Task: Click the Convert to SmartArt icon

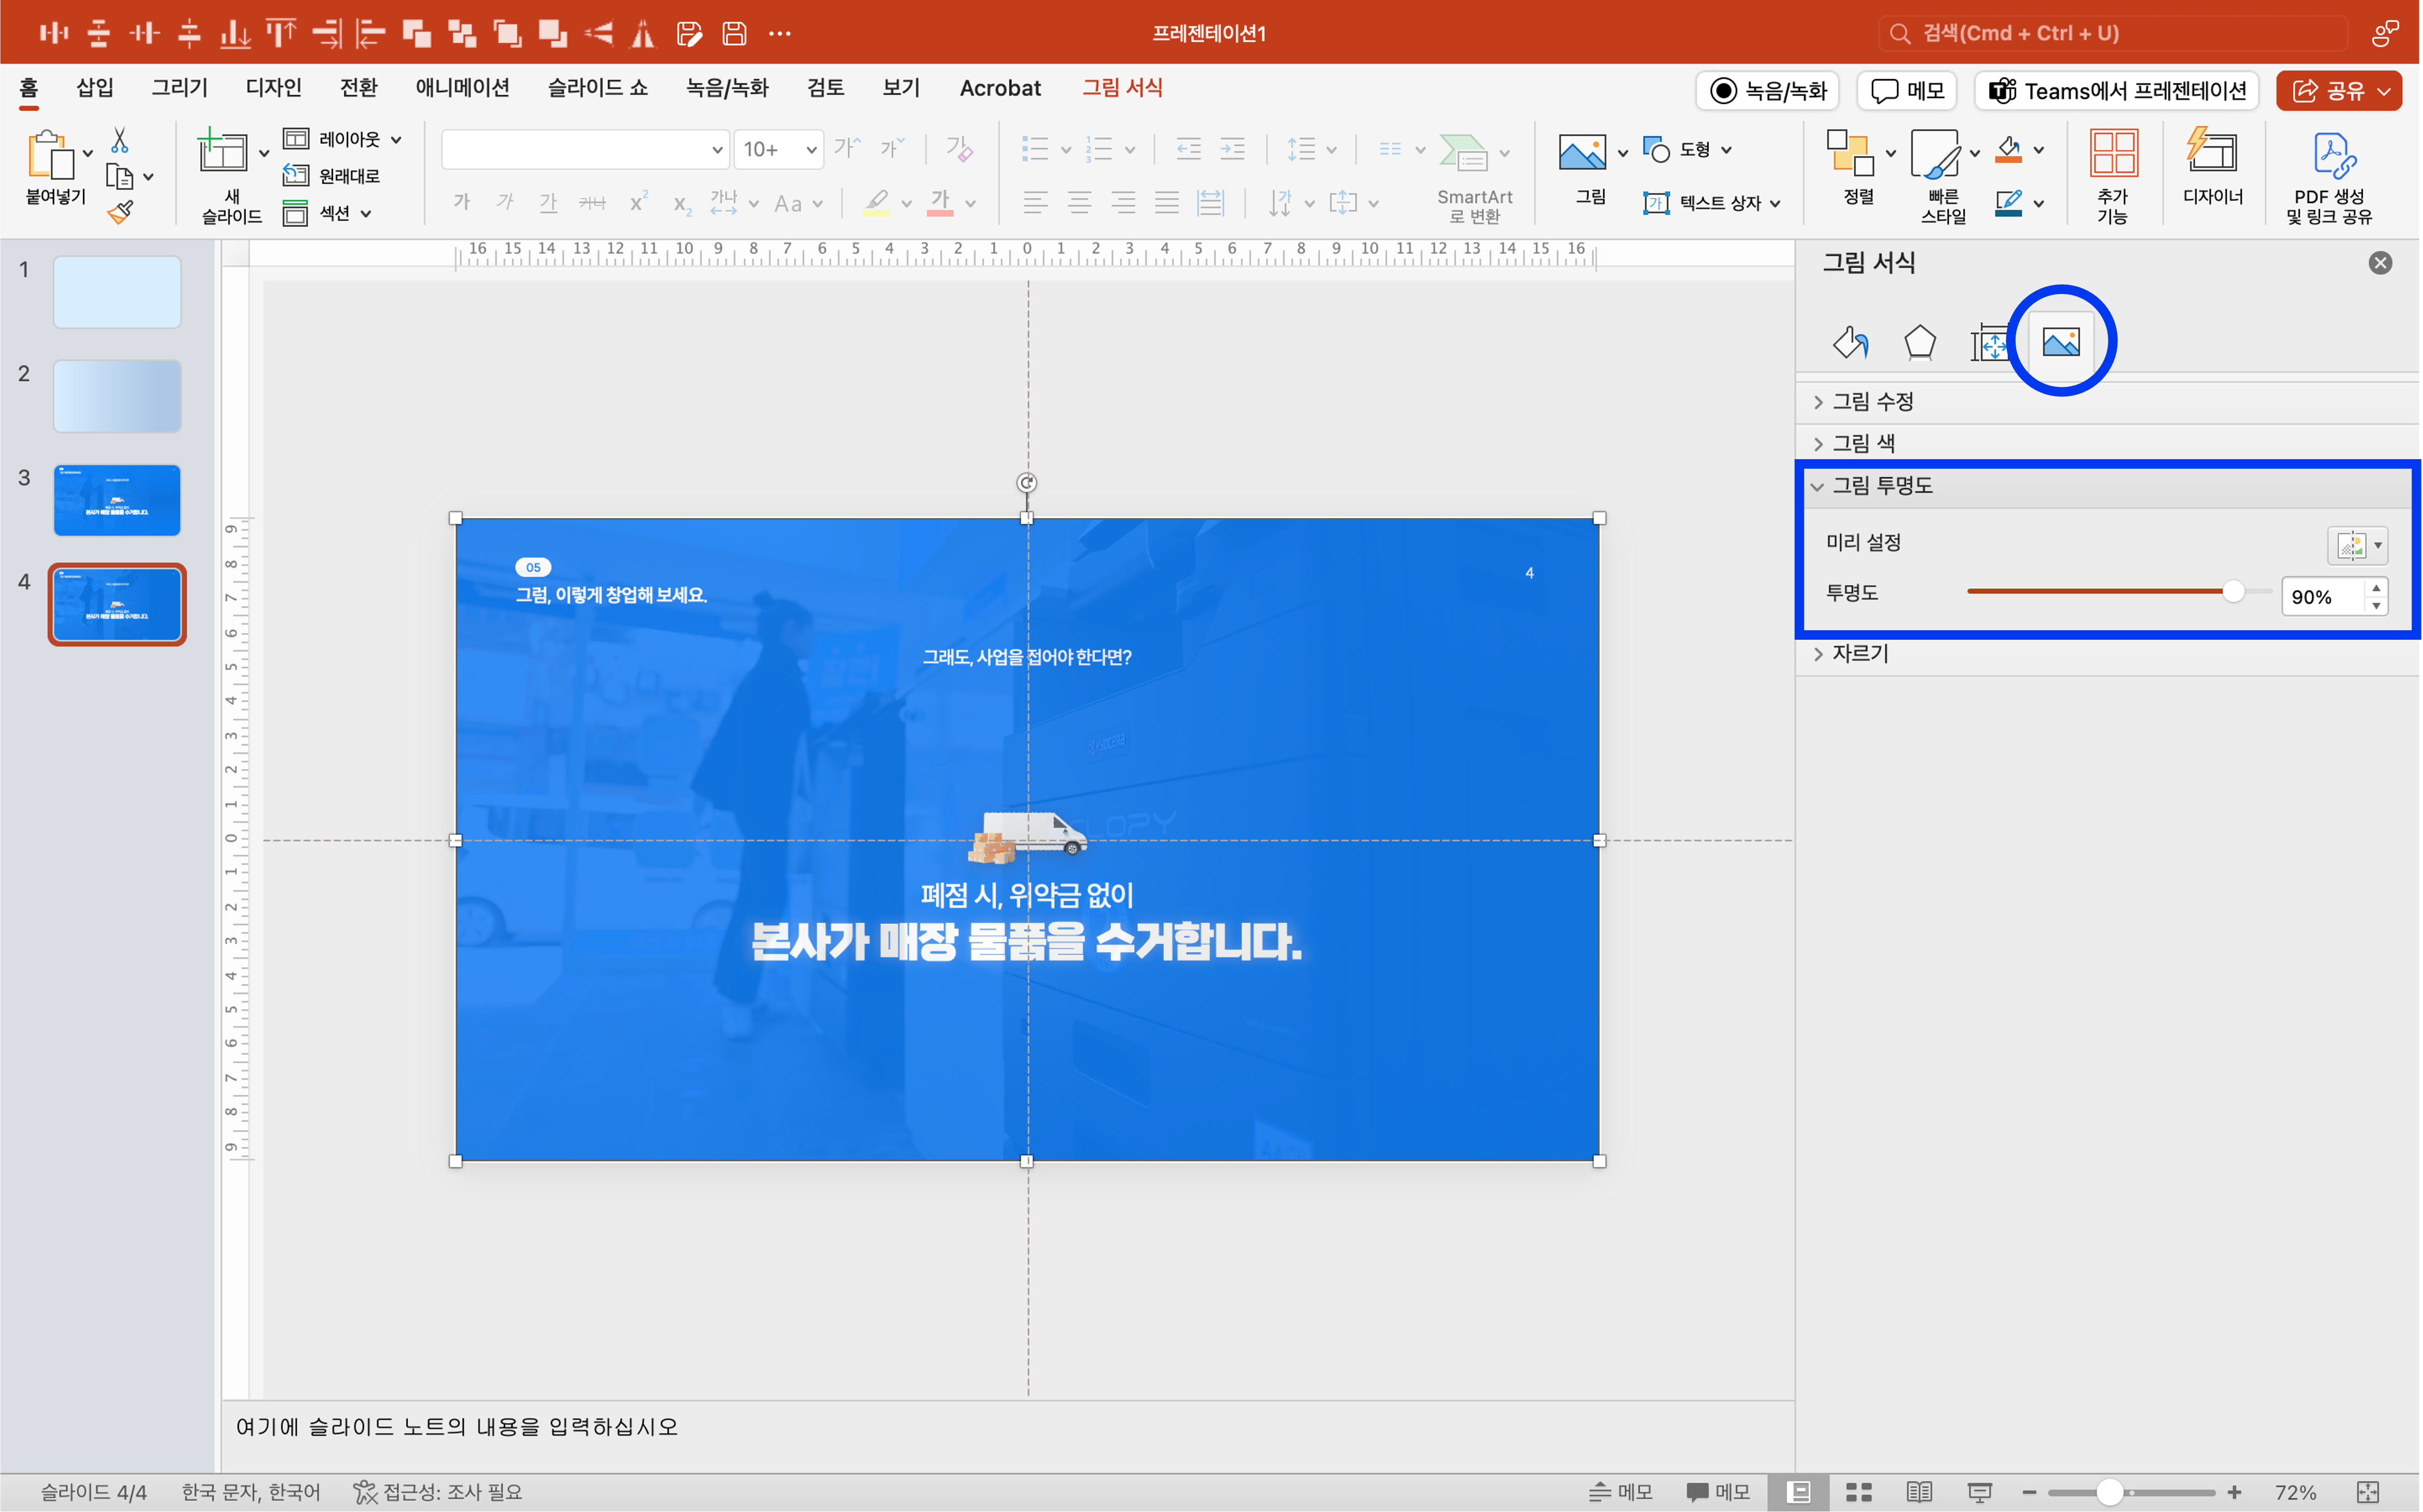Action: click(x=1463, y=152)
